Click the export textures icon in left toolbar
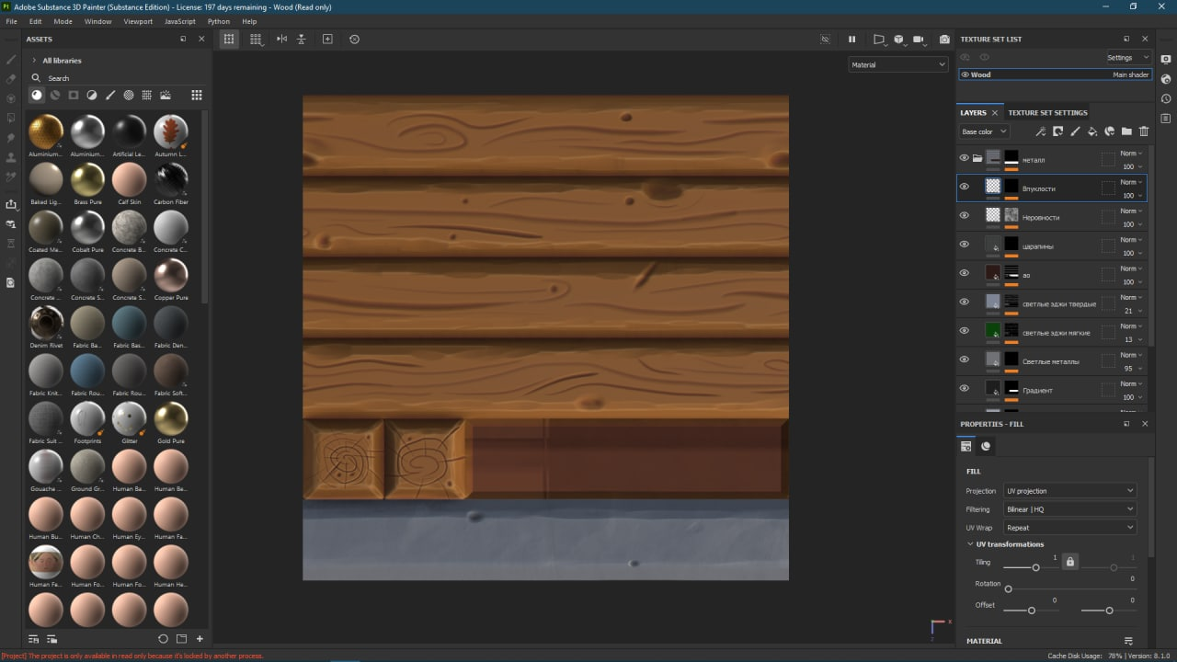The image size is (1177, 662). pyautogui.click(x=11, y=204)
